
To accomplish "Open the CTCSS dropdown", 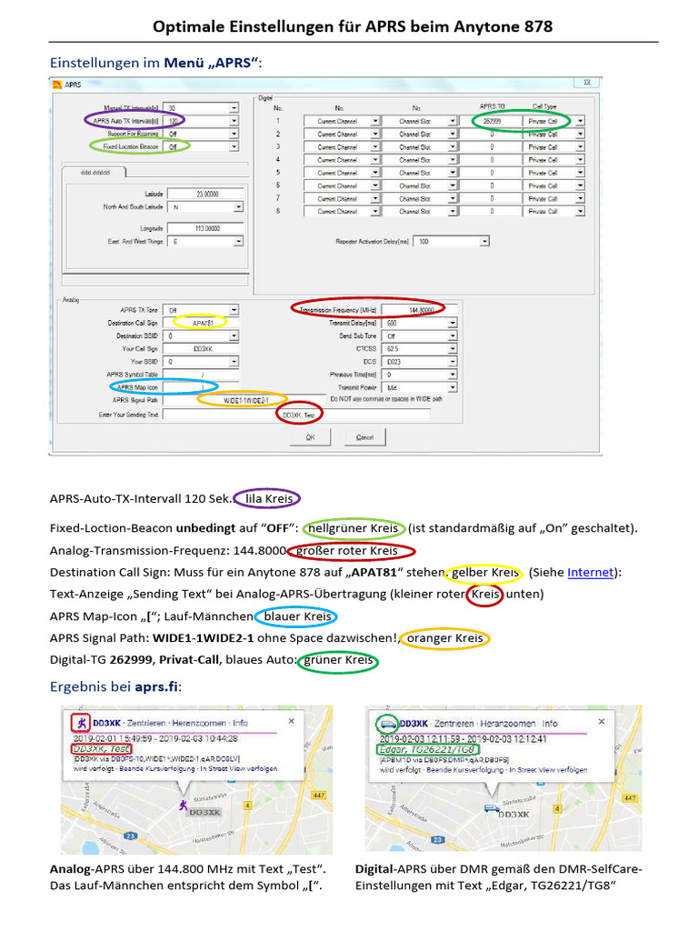I will (453, 348).
